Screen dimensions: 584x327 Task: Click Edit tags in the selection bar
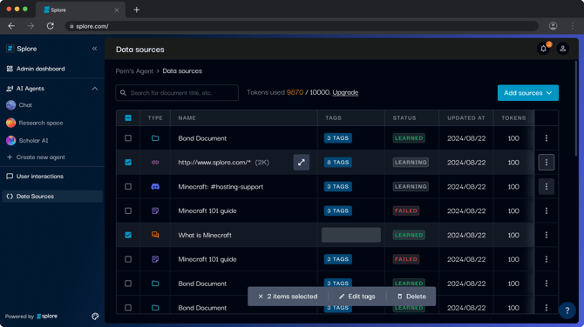(x=357, y=297)
